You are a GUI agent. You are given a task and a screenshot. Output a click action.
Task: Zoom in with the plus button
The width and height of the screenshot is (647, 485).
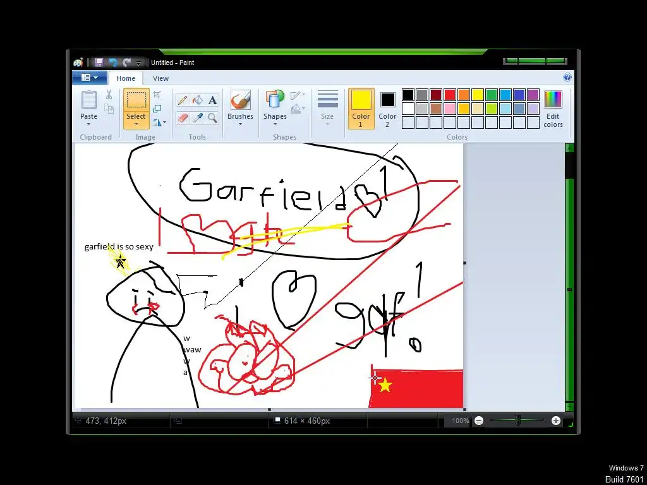[556, 421]
